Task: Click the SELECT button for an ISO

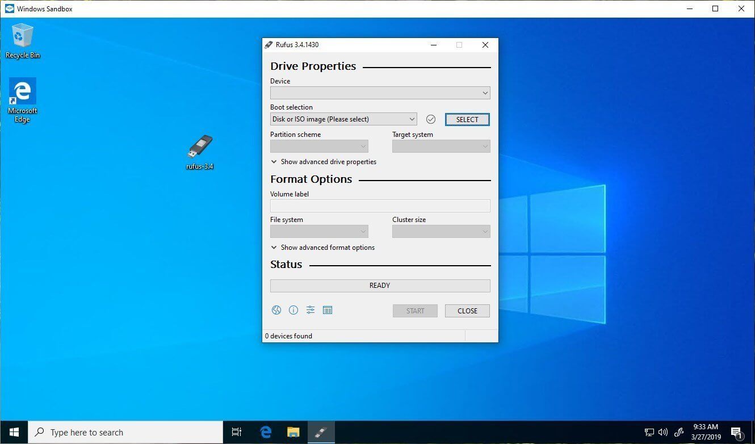Action: [467, 119]
